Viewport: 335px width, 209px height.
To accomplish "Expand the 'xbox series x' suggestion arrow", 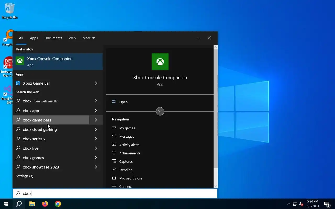I will point(96,139).
